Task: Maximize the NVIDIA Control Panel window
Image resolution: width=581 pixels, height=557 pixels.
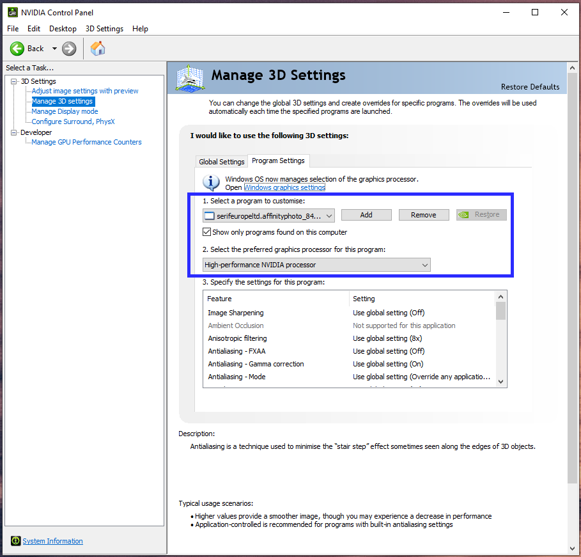Action: pyautogui.click(x=535, y=12)
